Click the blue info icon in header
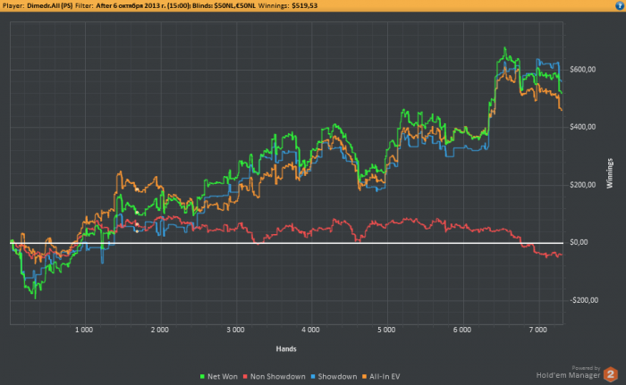 [620, 5]
